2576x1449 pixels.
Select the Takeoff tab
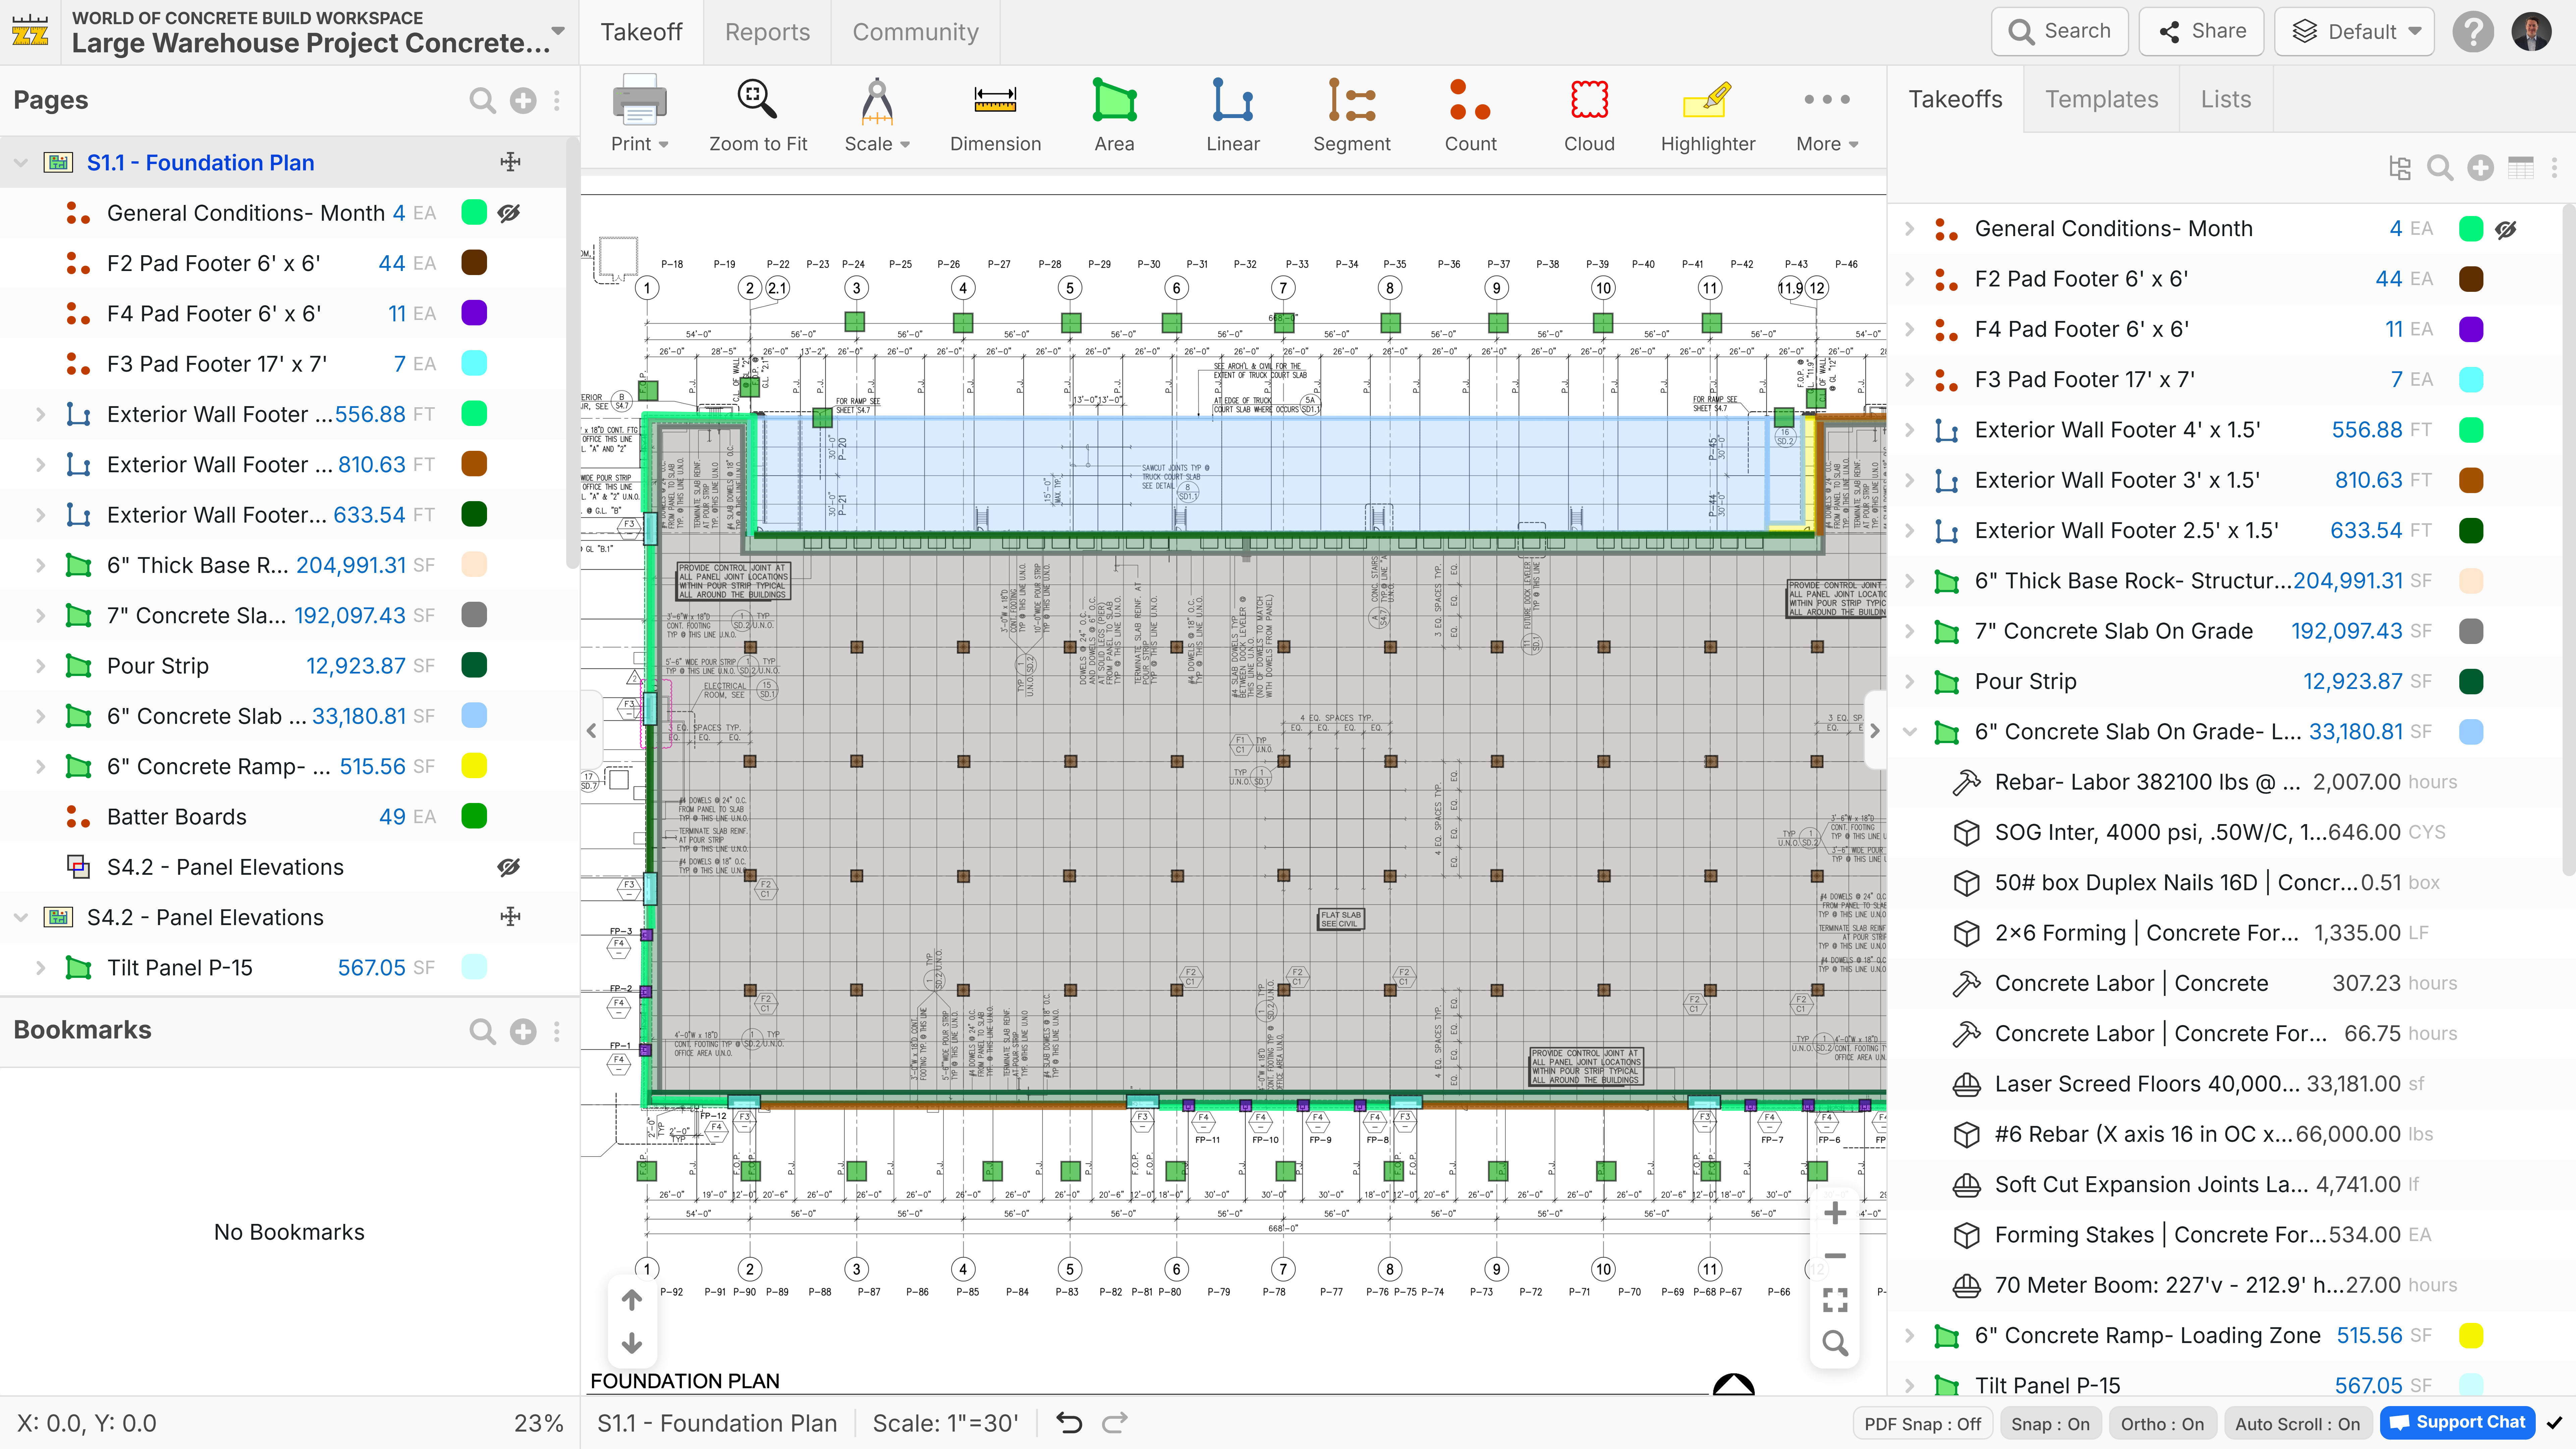pyautogui.click(x=641, y=32)
